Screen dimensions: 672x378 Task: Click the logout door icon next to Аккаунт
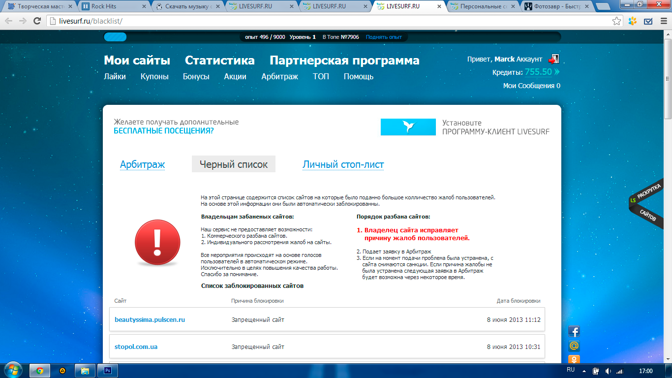(x=554, y=59)
